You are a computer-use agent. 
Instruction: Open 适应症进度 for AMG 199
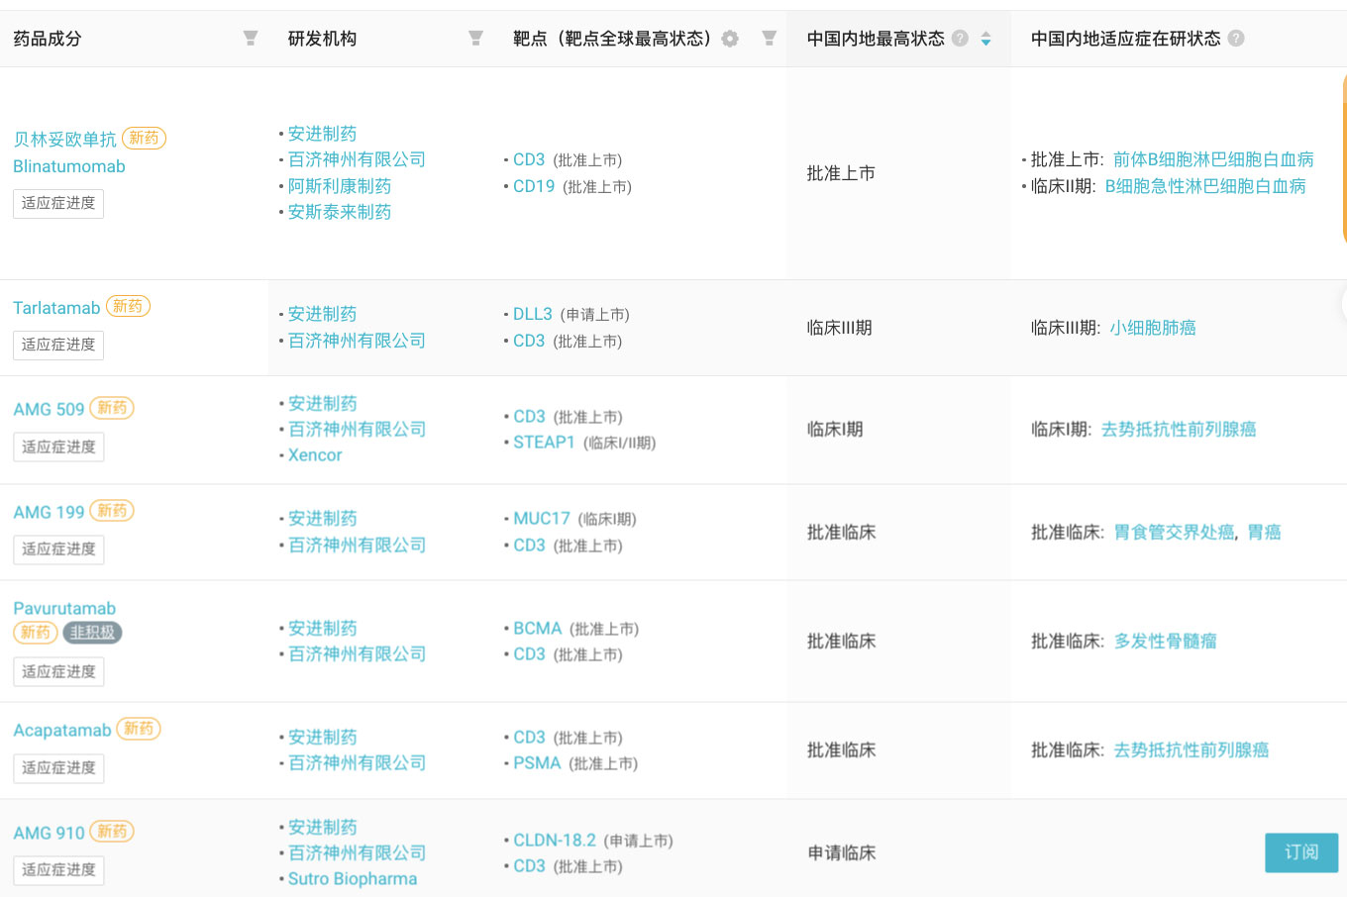(58, 548)
